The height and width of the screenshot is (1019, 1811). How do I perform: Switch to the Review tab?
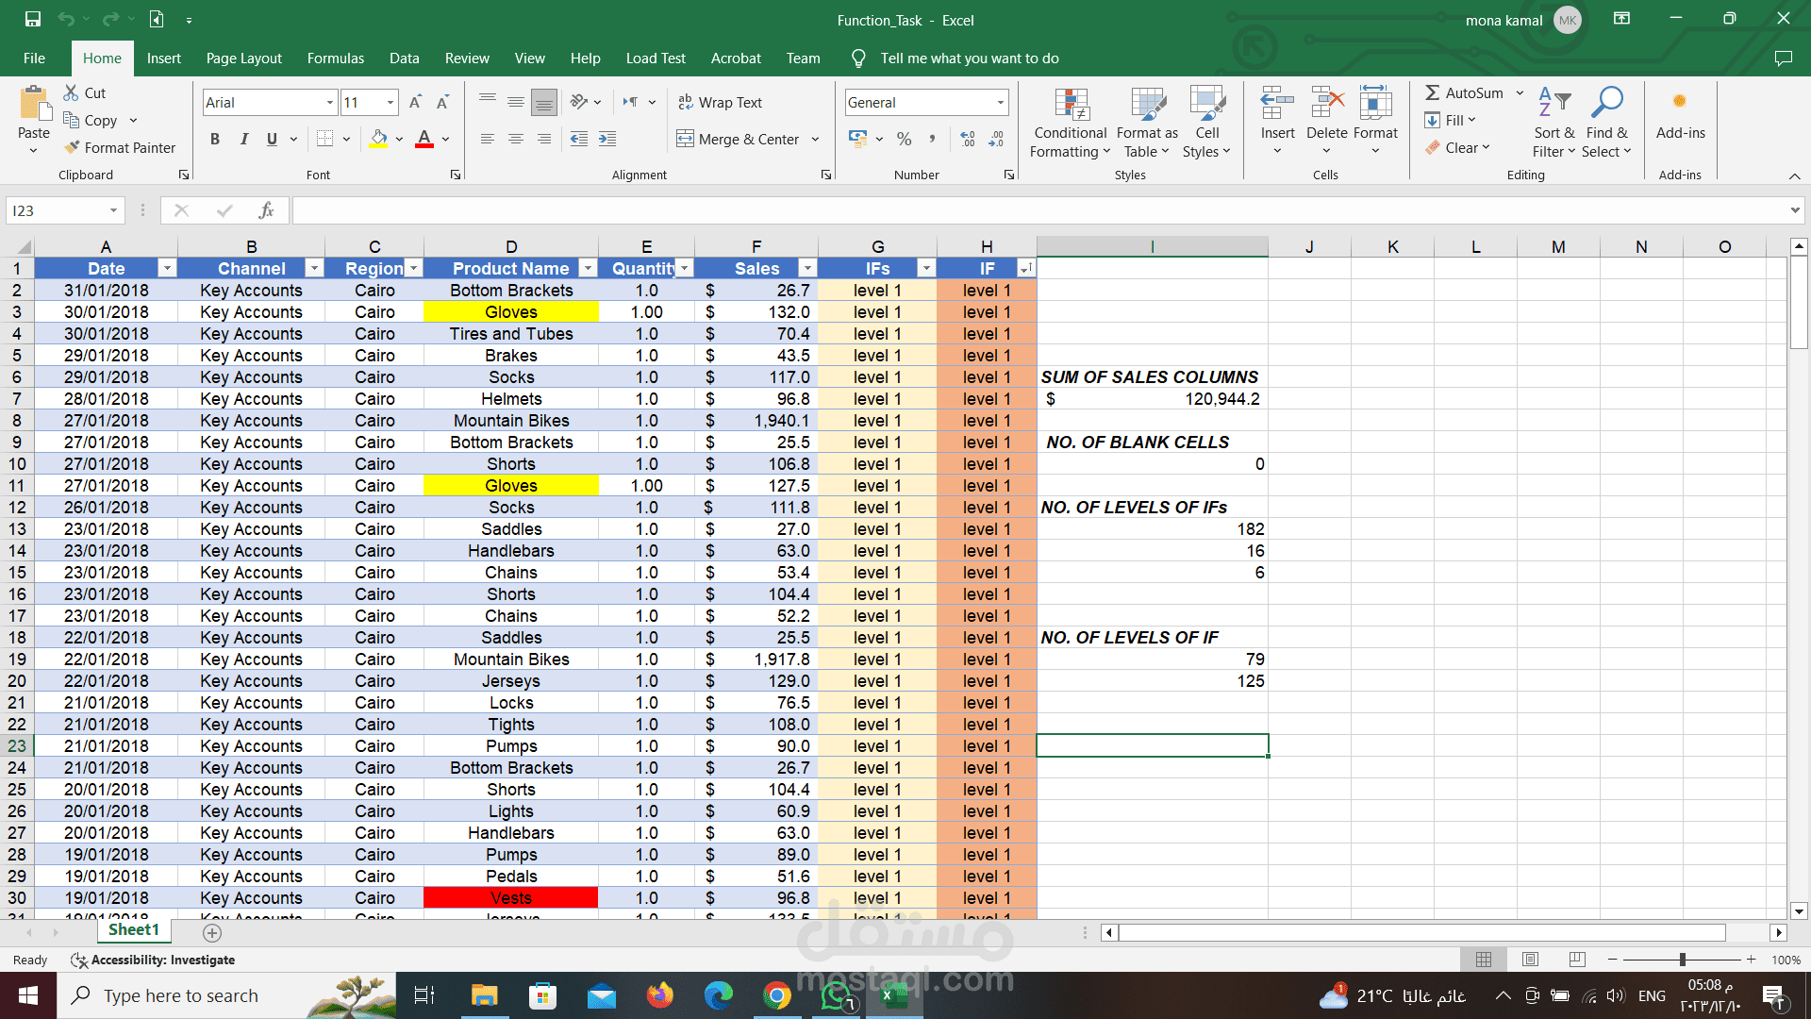[x=467, y=58]
